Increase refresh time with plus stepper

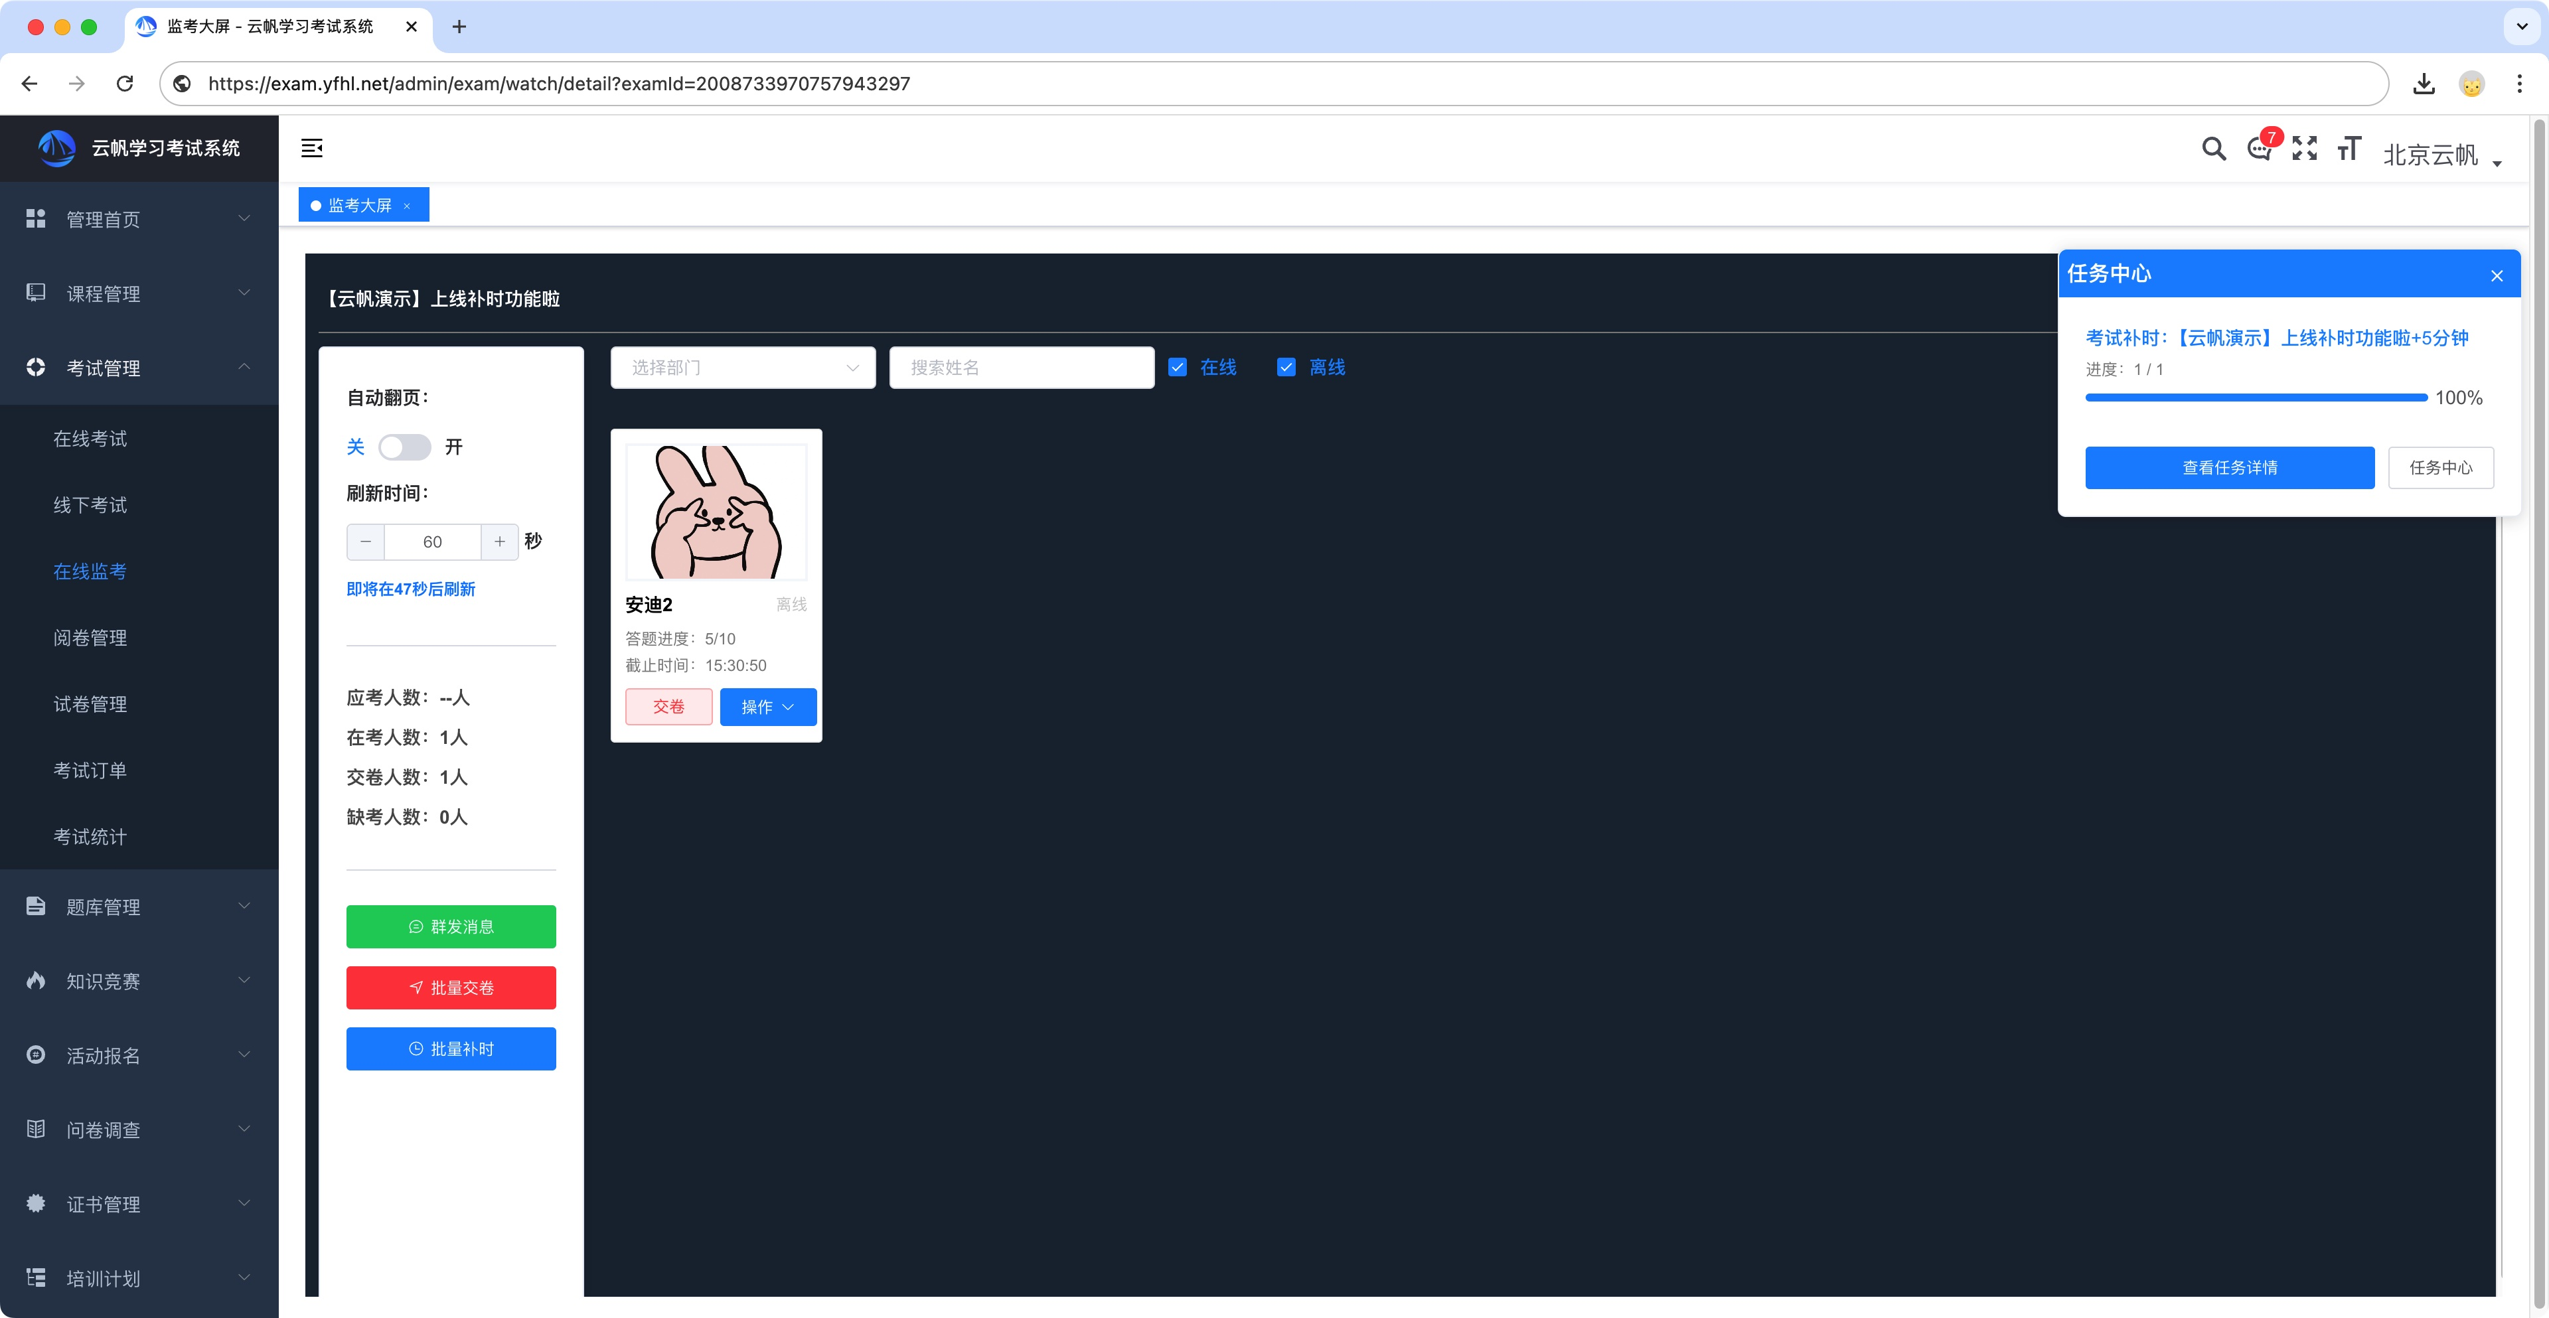pos(500,542)
